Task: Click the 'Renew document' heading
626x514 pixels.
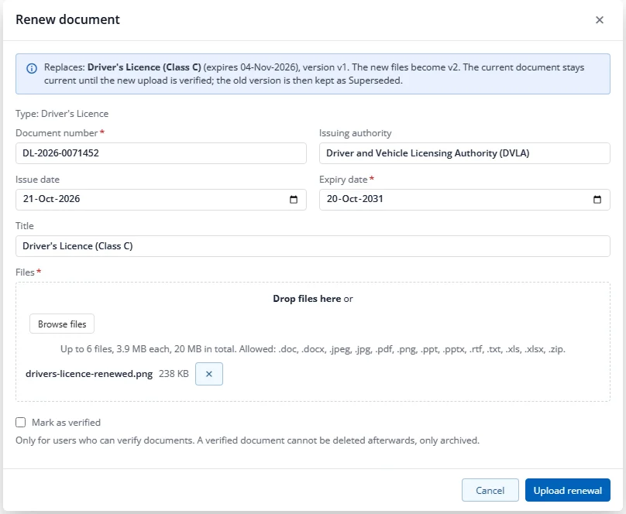Action: 67,19
